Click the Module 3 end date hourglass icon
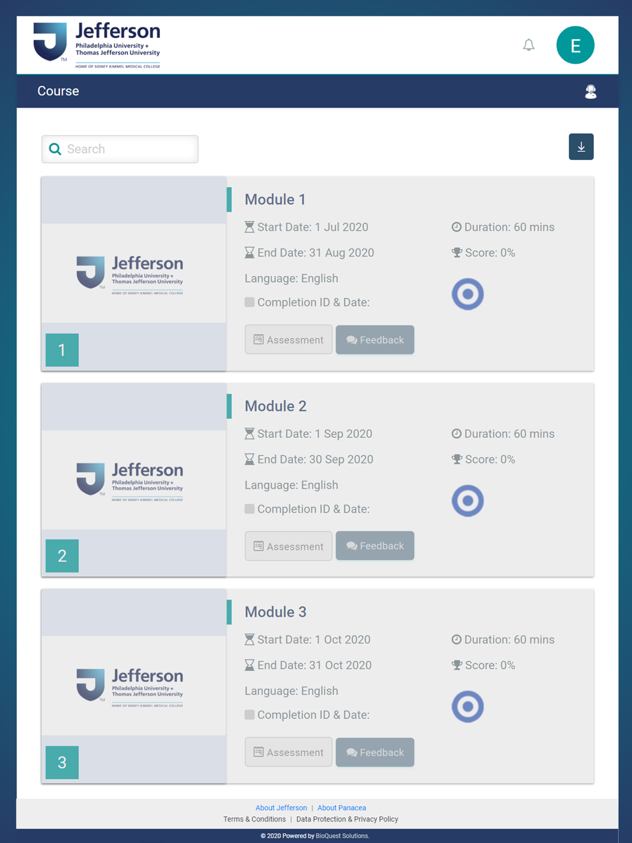The width and height of the screenshot is (632, 843). point(250,665)
